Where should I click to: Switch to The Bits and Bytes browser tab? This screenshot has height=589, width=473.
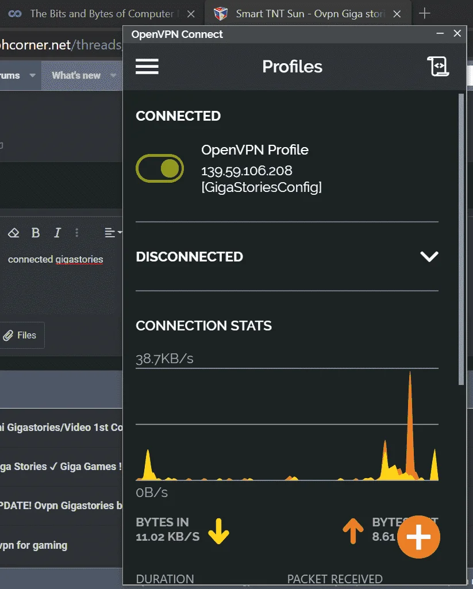click(102, 14)
